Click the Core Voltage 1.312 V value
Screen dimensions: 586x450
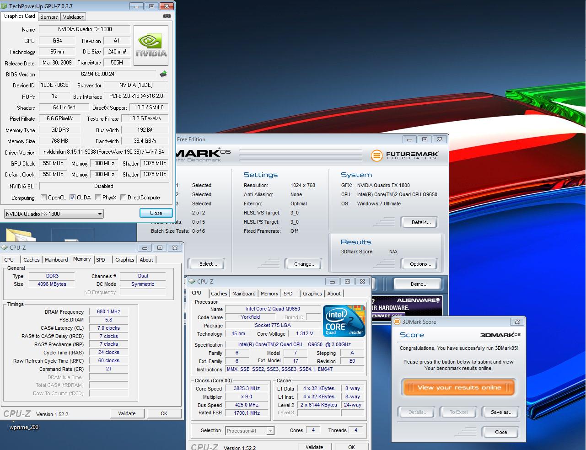(x=305, y=333)
